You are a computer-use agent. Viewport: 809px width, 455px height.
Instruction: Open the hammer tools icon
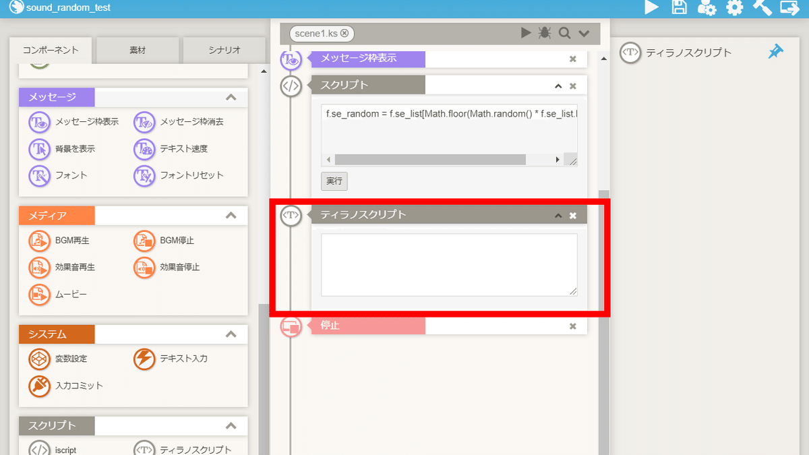tap(762, 7)
